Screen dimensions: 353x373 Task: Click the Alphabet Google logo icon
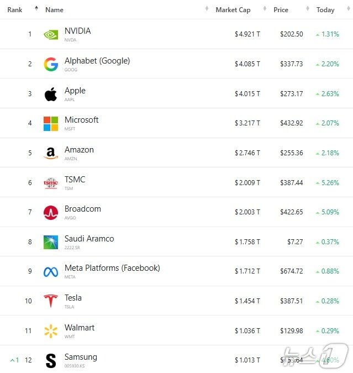[x=51, y=65]
